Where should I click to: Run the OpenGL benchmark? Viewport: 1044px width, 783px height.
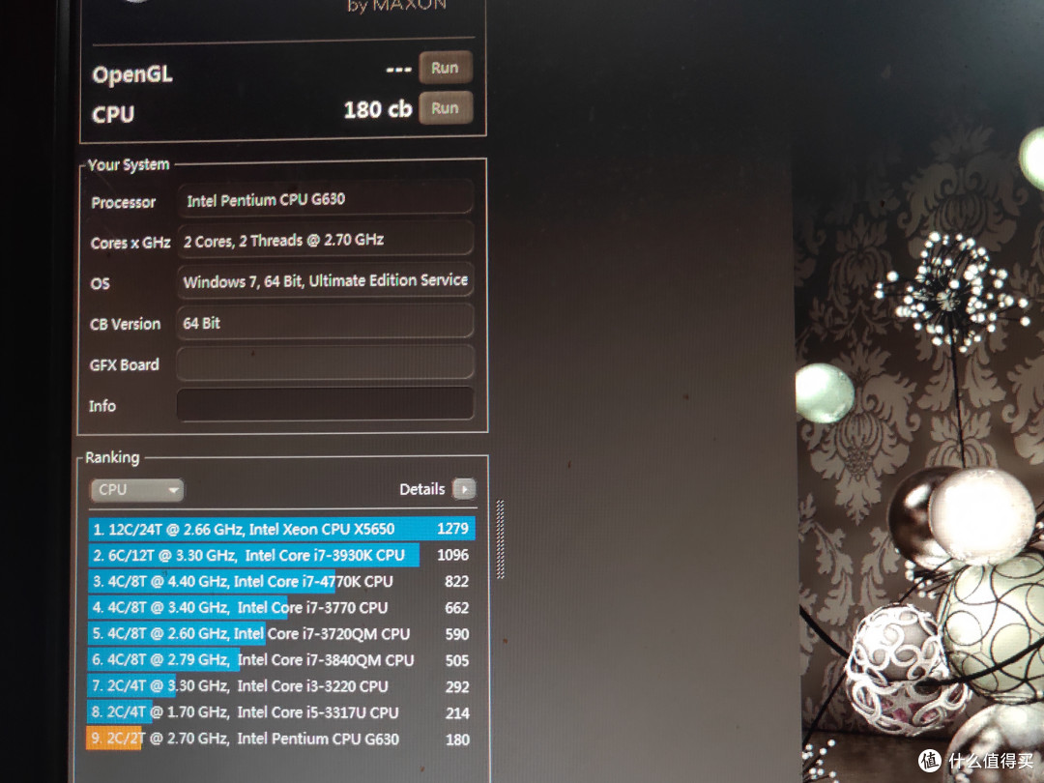pyautogui.click(x=446, y=68)
